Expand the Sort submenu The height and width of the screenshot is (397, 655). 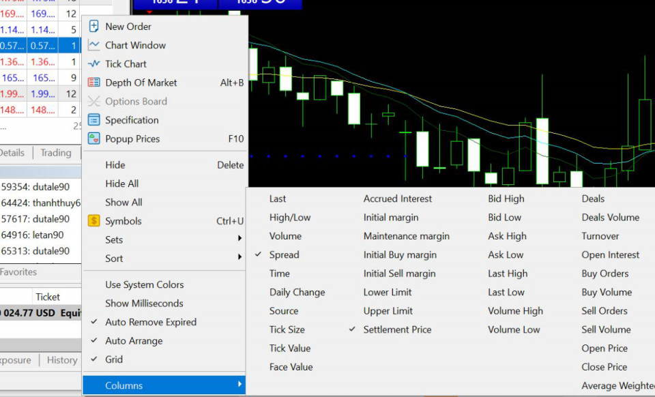coord(239,258)
